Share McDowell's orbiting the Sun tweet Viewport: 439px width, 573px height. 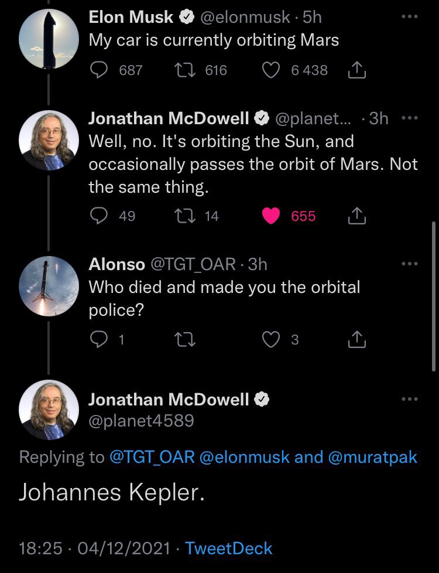356,216
